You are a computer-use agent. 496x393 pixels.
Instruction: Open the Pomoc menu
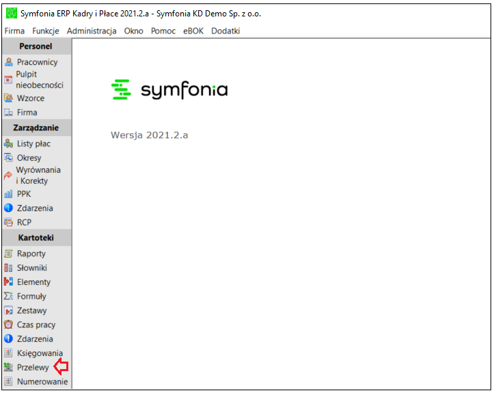coord(163,31)
